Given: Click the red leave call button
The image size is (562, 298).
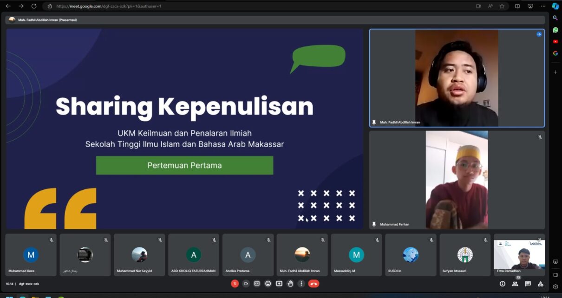Looking at the screenshot, I should 314,284.
